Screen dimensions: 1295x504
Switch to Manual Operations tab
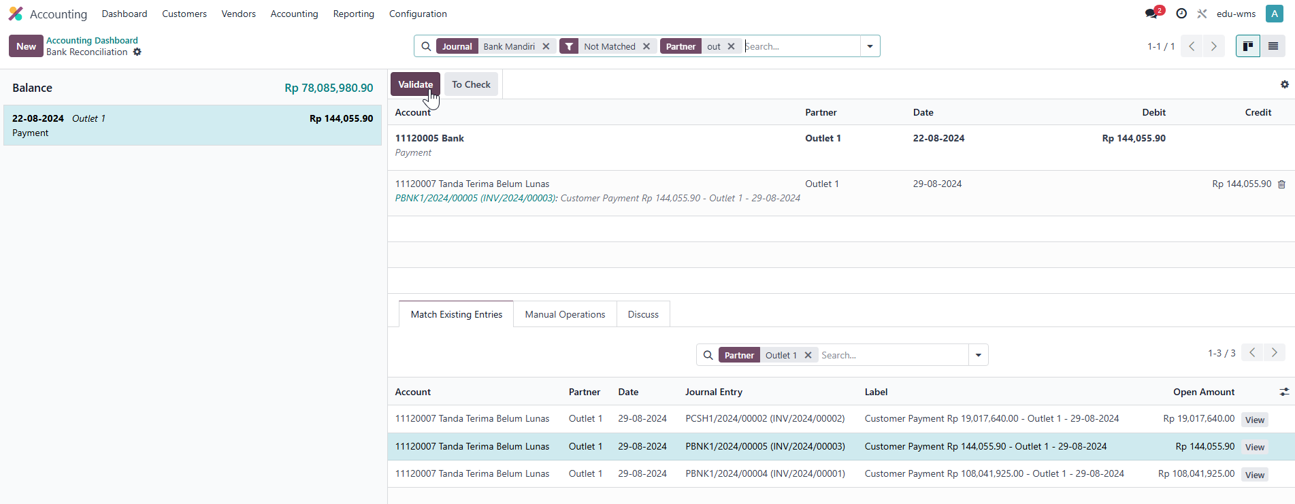click(x=565, y=314)
